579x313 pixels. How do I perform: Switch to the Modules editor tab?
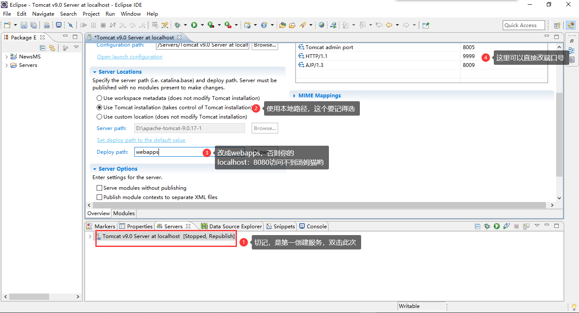pos(124,213)
